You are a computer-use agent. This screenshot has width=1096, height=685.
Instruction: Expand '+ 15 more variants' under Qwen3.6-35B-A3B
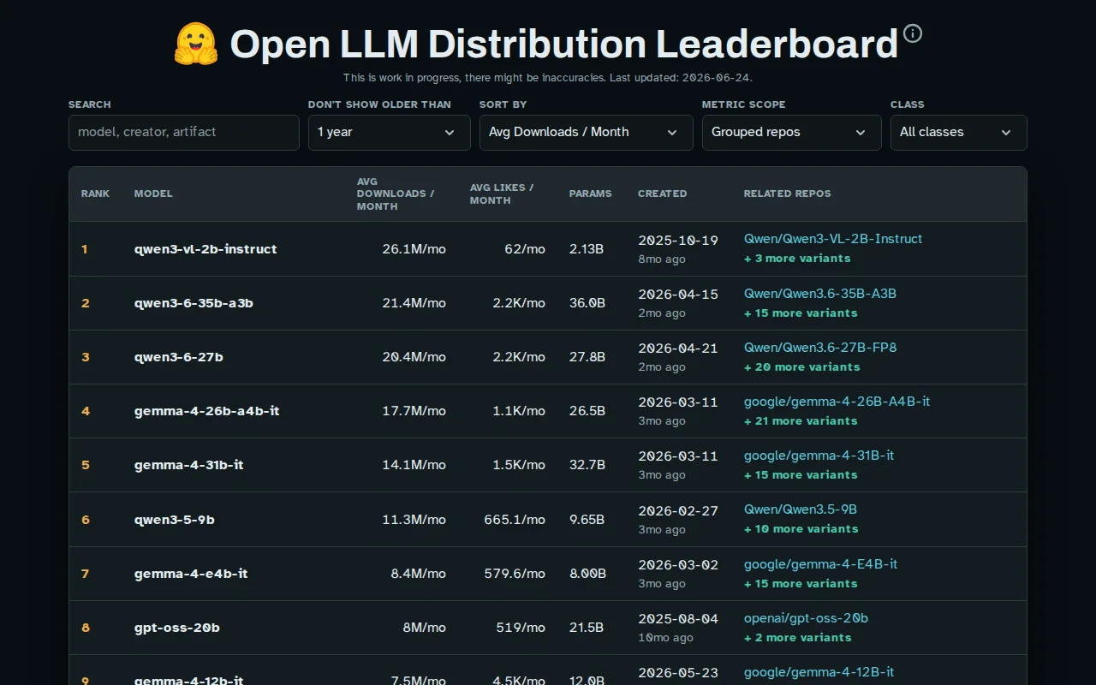[x=801, y=313]
